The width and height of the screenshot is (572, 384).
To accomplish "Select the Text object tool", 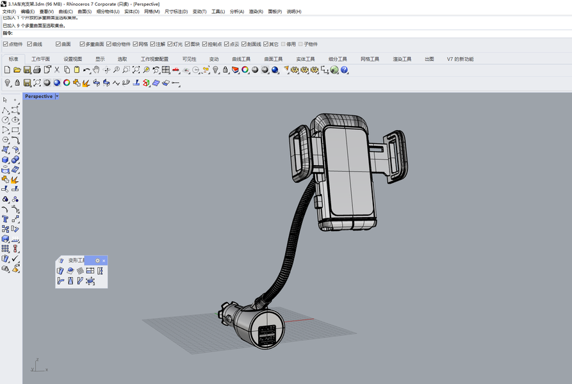I will (x=5, y=219).
